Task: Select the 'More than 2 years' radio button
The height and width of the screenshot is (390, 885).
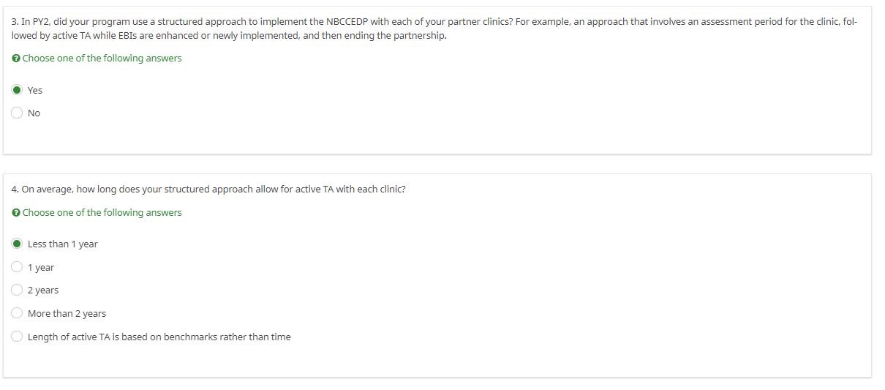Action: point(17,313)
